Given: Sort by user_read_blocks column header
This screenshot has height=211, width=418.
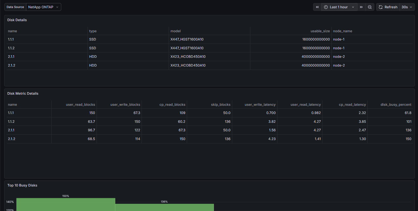Looking at the screenshot, I should pos(80,104).
